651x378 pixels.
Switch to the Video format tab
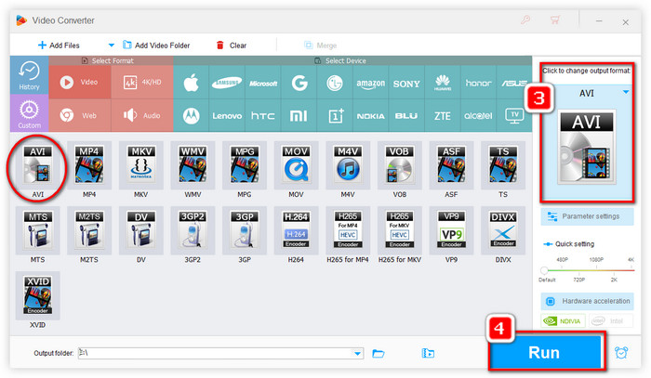pos(80,82)
